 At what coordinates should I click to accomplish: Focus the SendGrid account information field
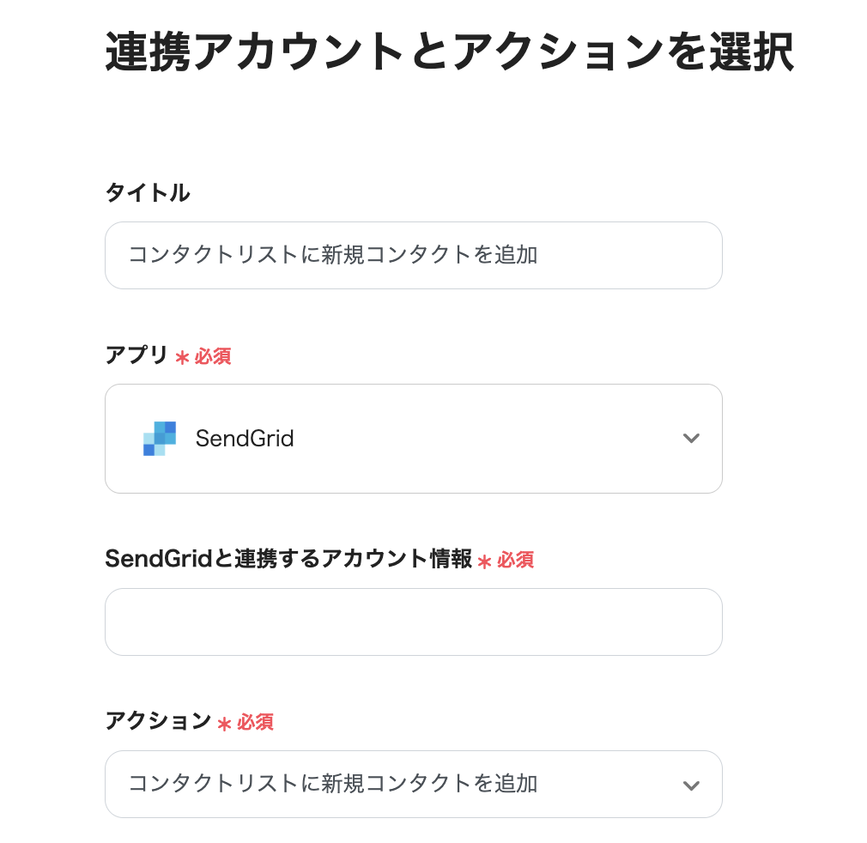coord(413,622)
